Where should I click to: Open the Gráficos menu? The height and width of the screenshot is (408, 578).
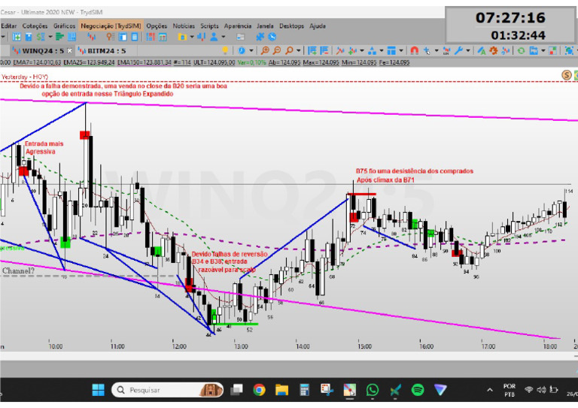click(x=64, y=26)
